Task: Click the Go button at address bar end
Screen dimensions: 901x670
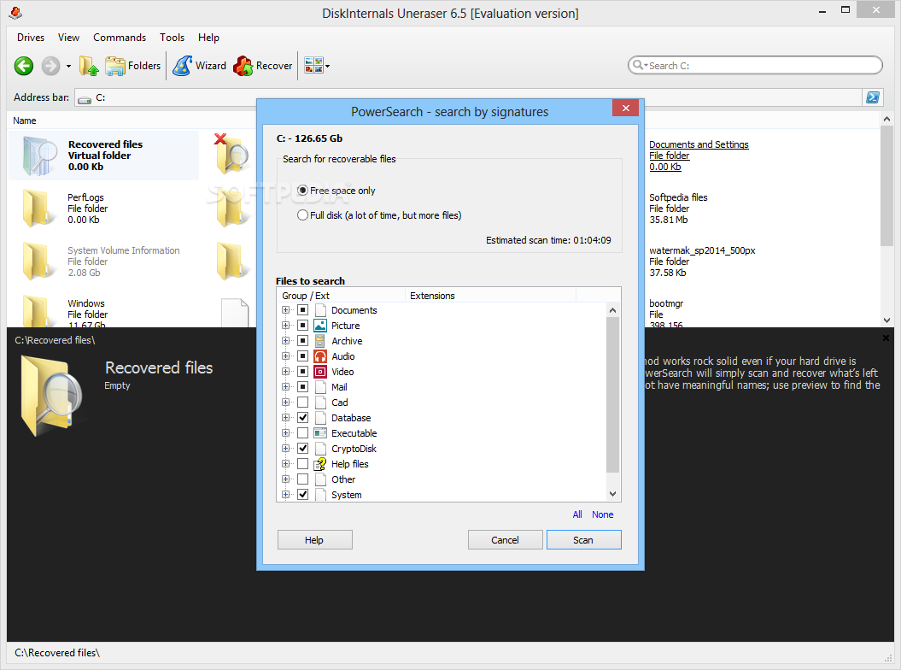Action: [x=872, y=97]
